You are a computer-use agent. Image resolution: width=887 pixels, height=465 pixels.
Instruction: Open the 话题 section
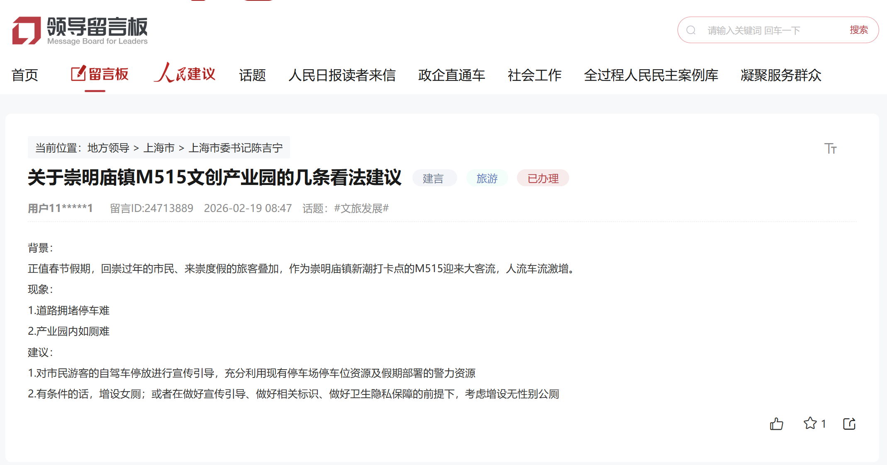tap(252, 75)
